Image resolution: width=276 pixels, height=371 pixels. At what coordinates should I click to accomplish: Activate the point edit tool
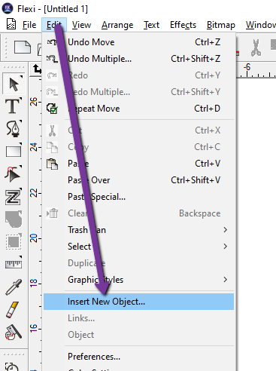point(14,173)
